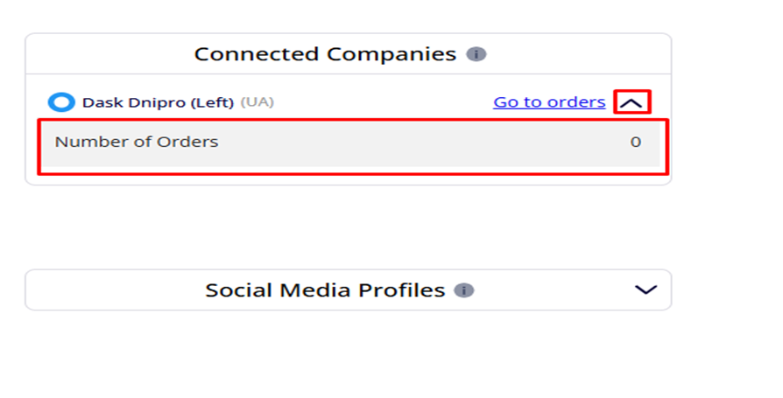
Task: Click the Social Media Profiles heading text
Action: point(325,290)
